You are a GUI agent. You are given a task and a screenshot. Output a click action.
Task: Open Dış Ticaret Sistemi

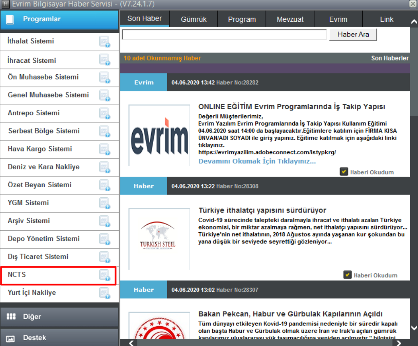[59, 257]
